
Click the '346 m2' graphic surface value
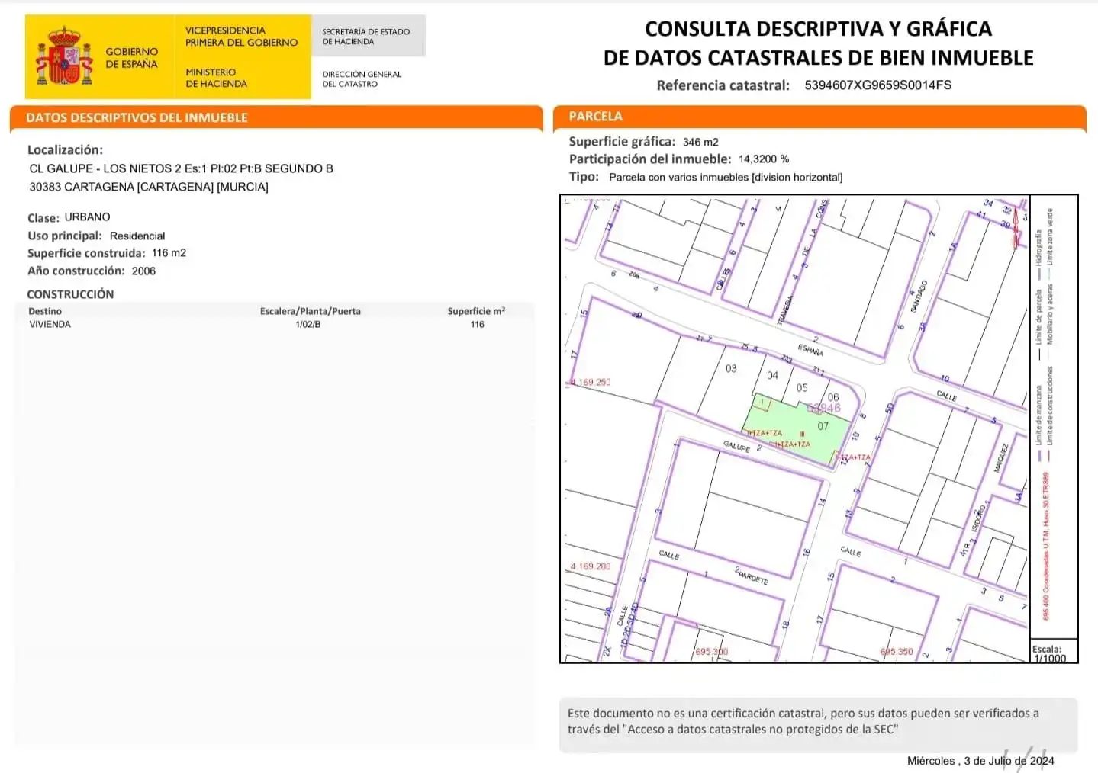pyautogui.click(x=700, y=142)
